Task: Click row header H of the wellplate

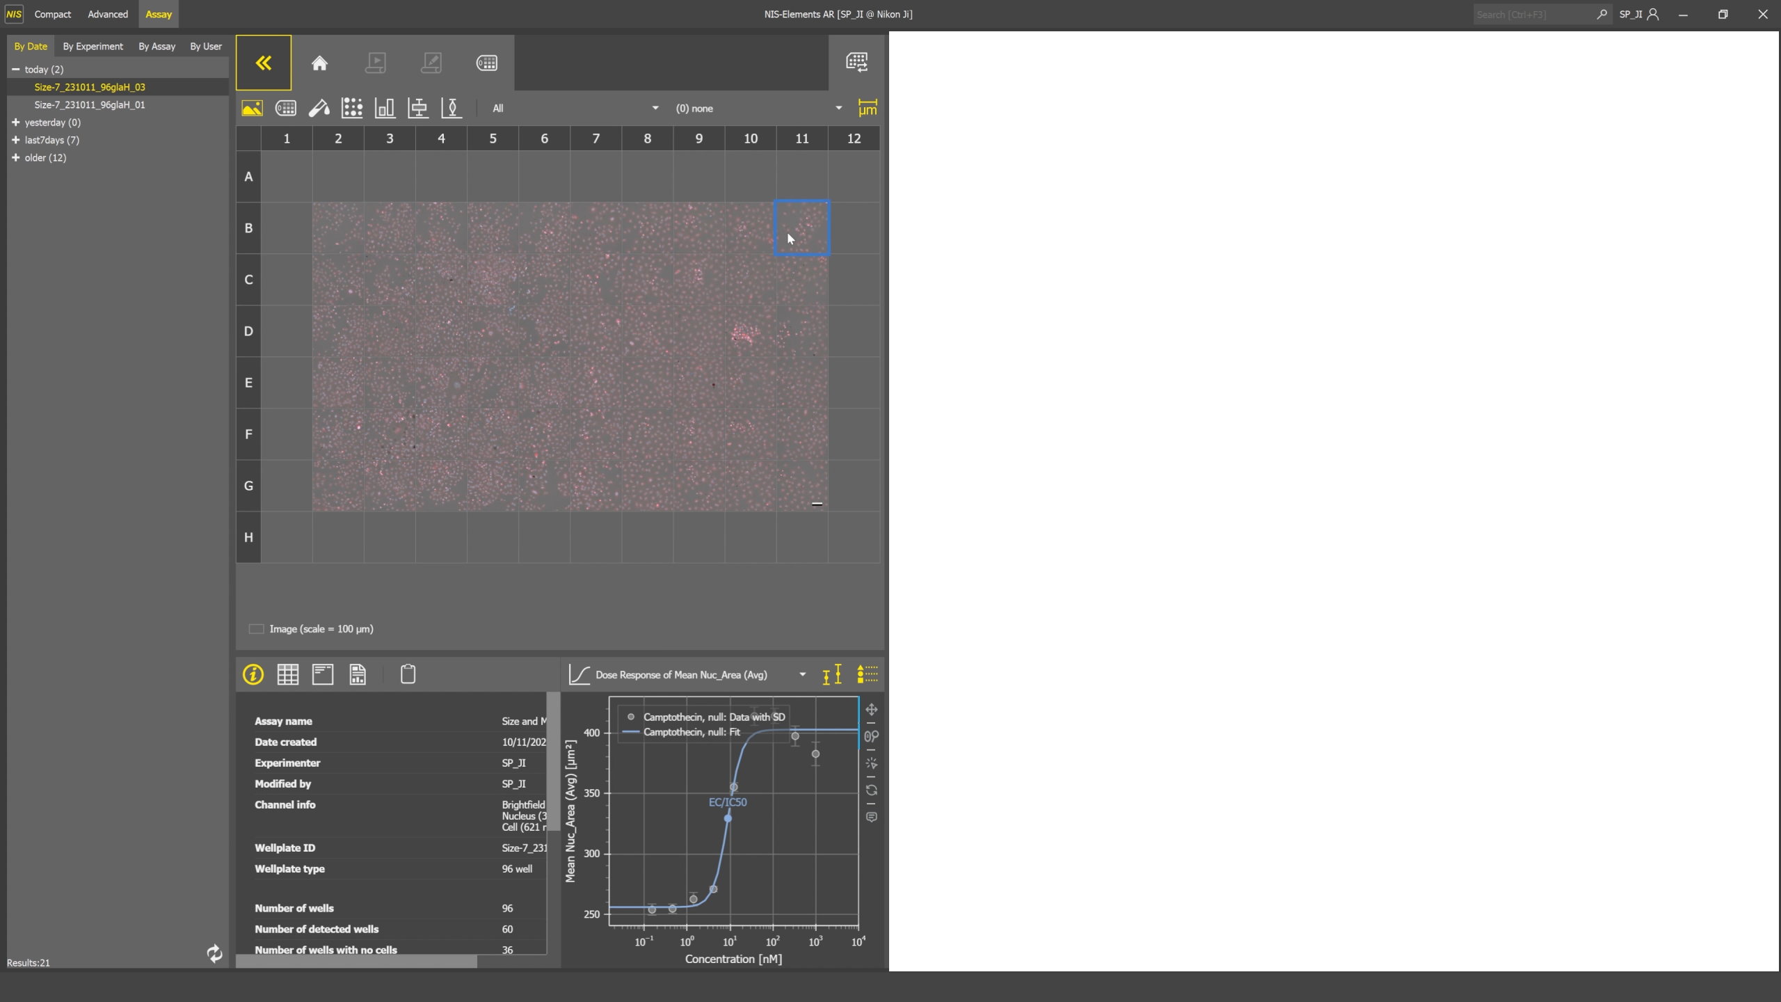Action: tap(248, 537)
